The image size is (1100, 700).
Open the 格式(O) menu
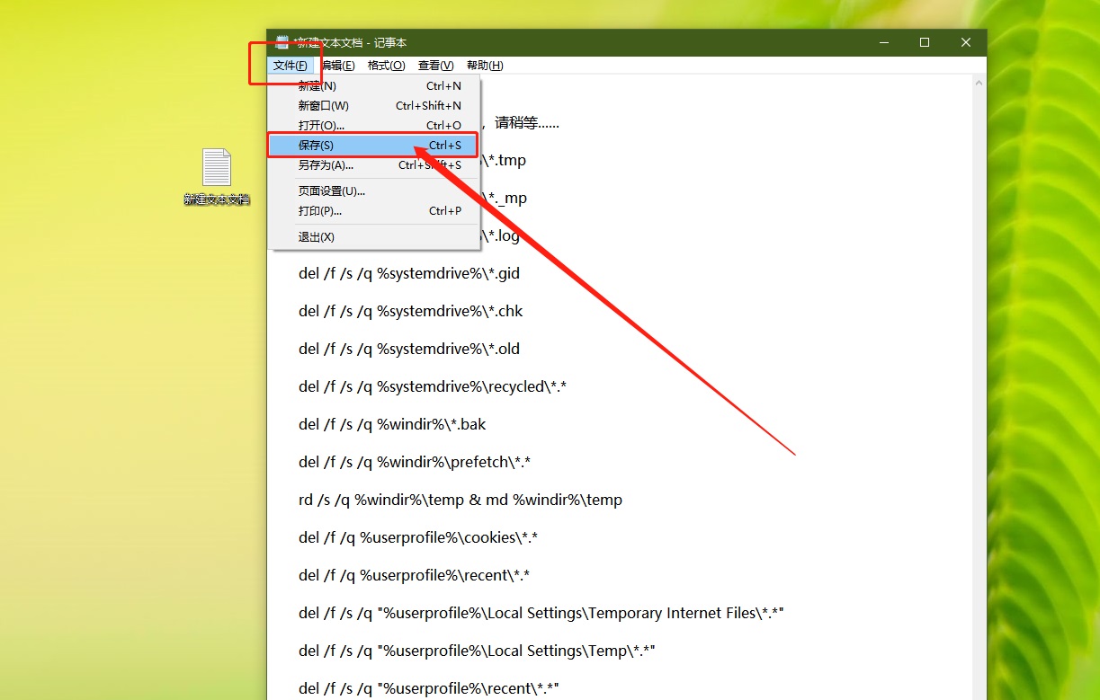pyautogui.click(x=387, y=66)
